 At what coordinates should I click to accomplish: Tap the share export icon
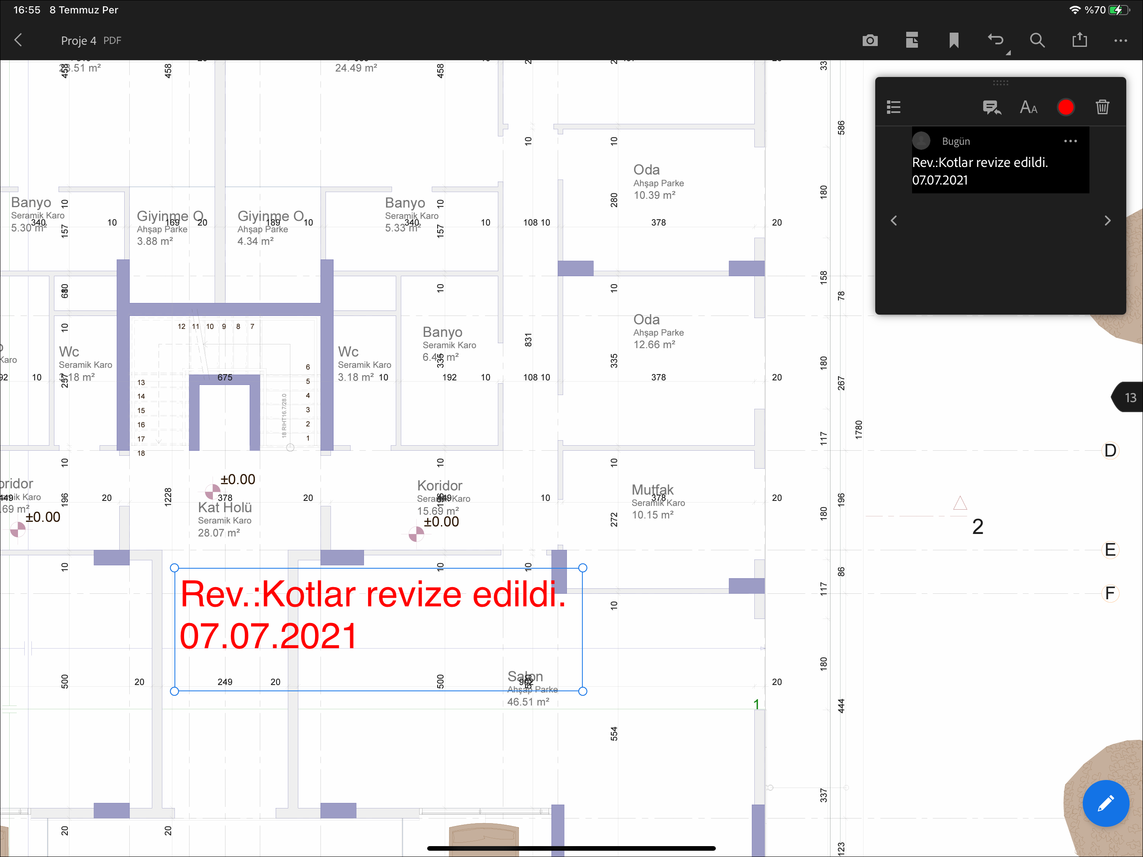(1079, 40)
